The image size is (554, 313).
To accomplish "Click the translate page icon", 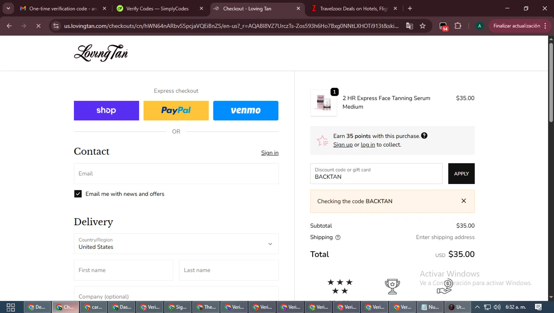I will tap(410, 26).
